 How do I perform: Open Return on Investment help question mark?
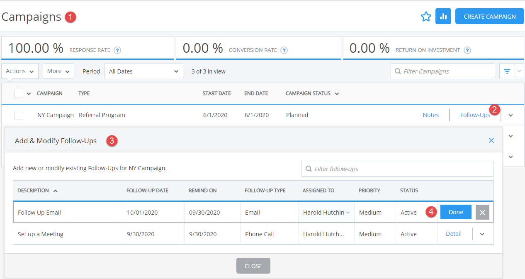(x=467, y=50)
